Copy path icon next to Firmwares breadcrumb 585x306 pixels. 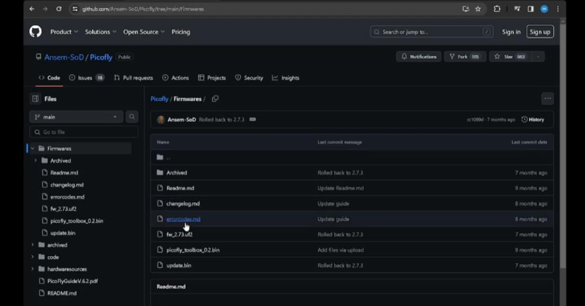click(215, 99)
